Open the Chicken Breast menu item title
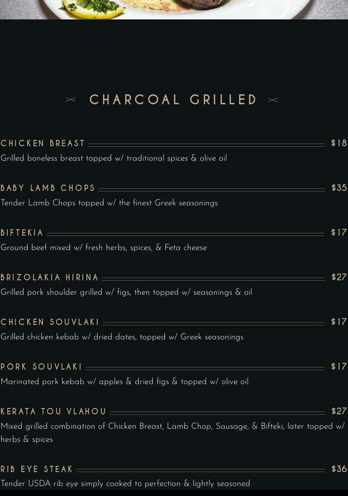Viewport: 348px width, 496px height. (x=43, y=144)
